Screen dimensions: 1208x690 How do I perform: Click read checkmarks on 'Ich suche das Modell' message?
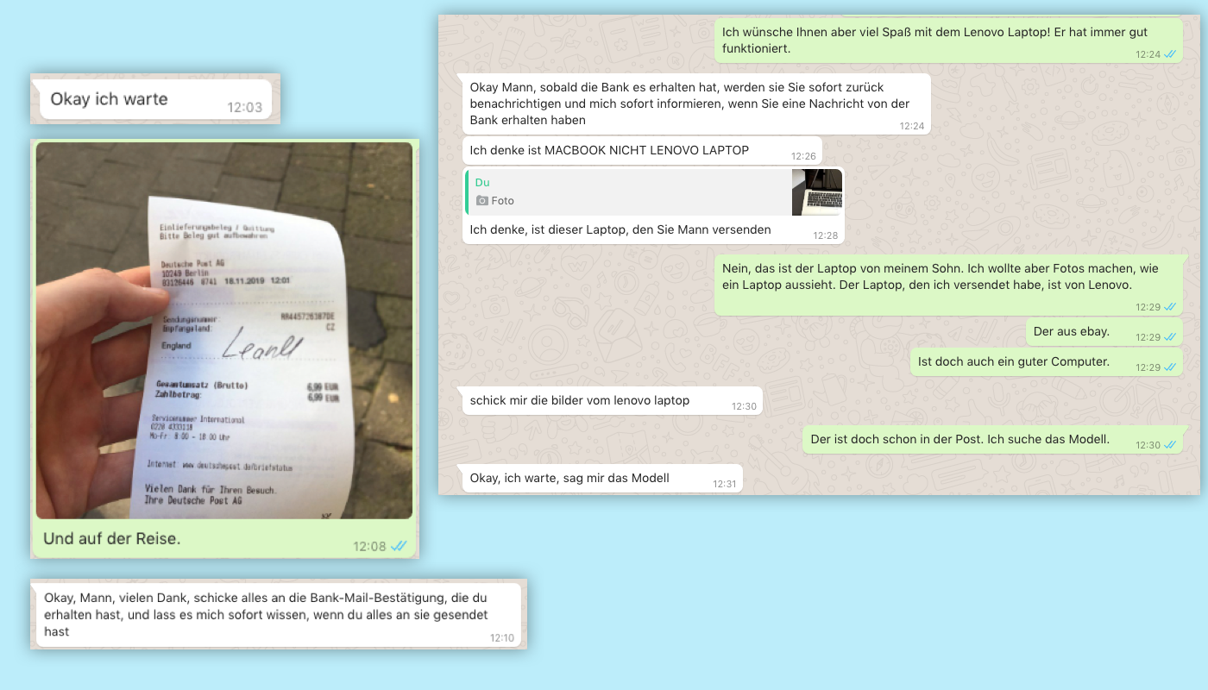click(x=1170, y=444)
